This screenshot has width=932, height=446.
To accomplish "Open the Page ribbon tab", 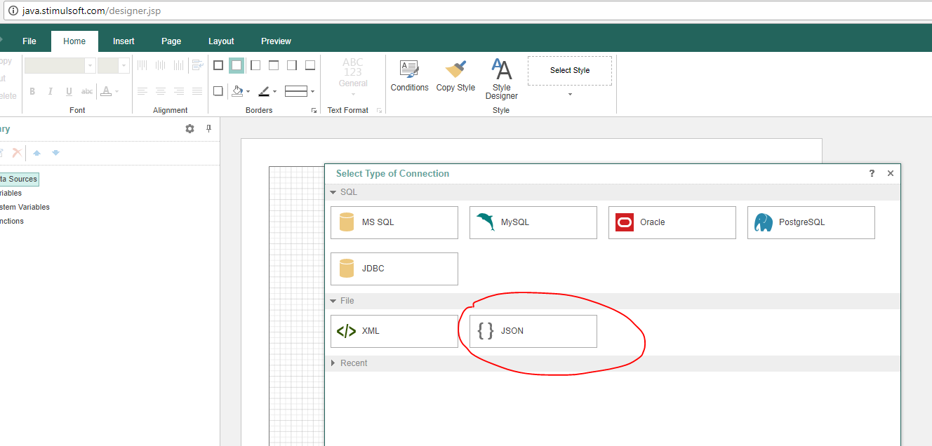I will pos(171,41).
